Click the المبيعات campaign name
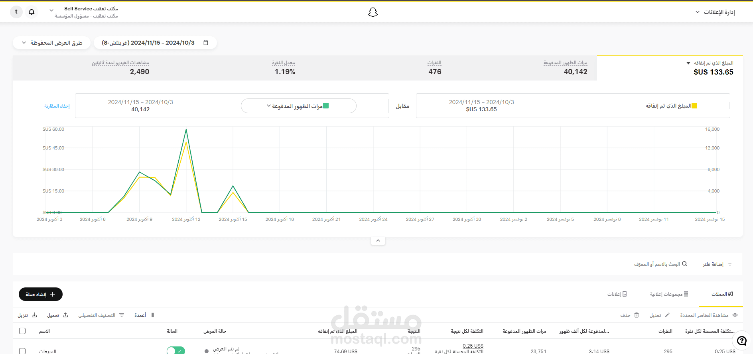 (47, 351)
